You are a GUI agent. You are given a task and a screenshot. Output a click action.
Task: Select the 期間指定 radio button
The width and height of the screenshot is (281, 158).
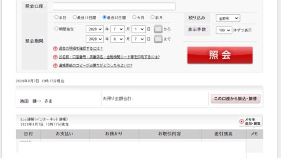pos(56,29)
